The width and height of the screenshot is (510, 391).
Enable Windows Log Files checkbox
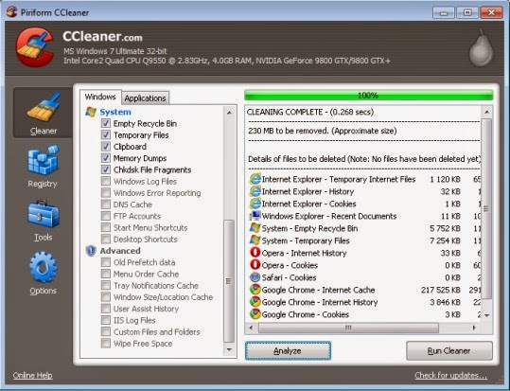click(106, 181)
